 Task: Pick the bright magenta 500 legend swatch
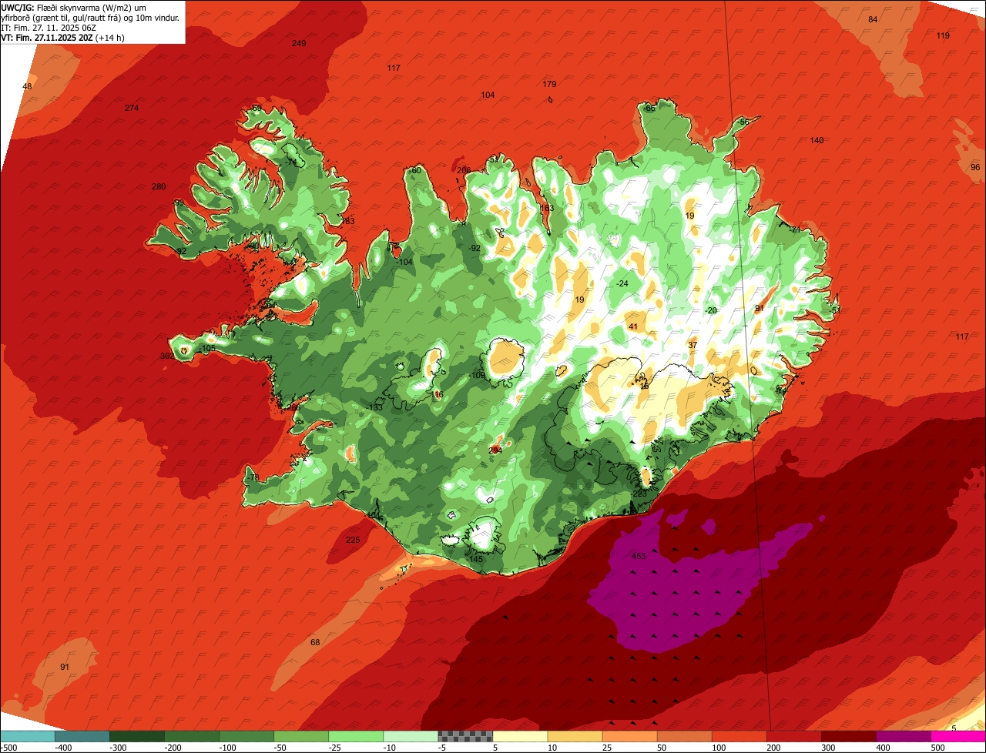[x=958, y=736]
